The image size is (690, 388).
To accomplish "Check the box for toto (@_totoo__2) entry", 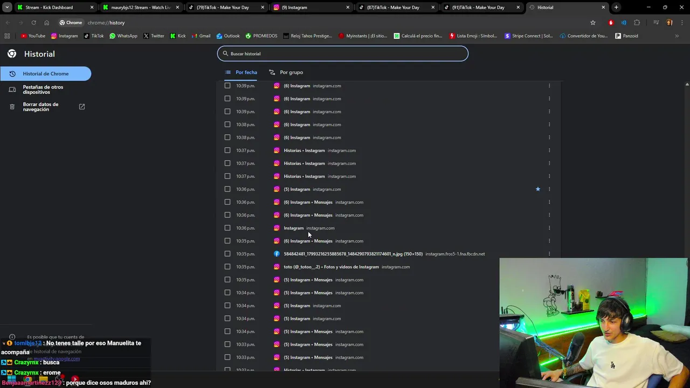I will point(227,267).
